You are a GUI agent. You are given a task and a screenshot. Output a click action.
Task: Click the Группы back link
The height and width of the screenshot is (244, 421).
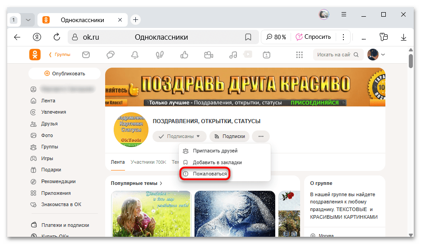[60, 55]
